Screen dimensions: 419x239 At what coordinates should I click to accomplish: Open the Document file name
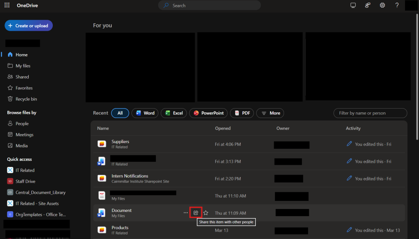pos(122,210)
